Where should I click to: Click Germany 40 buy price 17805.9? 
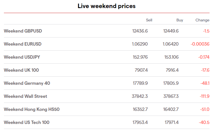171,83
